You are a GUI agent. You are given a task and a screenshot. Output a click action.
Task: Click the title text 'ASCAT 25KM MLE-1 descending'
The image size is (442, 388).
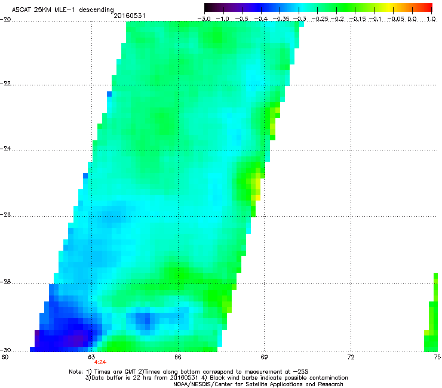(63, 10)
